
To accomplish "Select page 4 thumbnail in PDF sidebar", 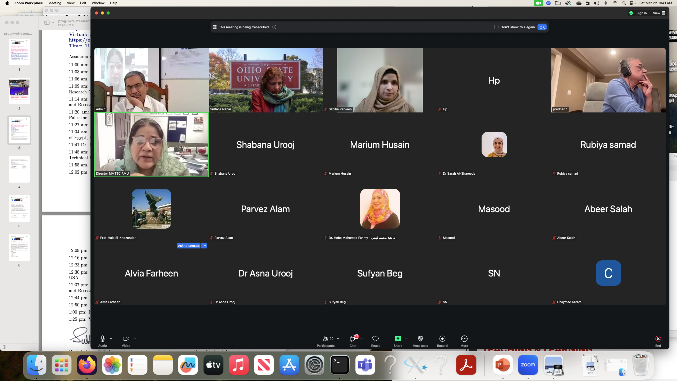I will click(19, 169).
